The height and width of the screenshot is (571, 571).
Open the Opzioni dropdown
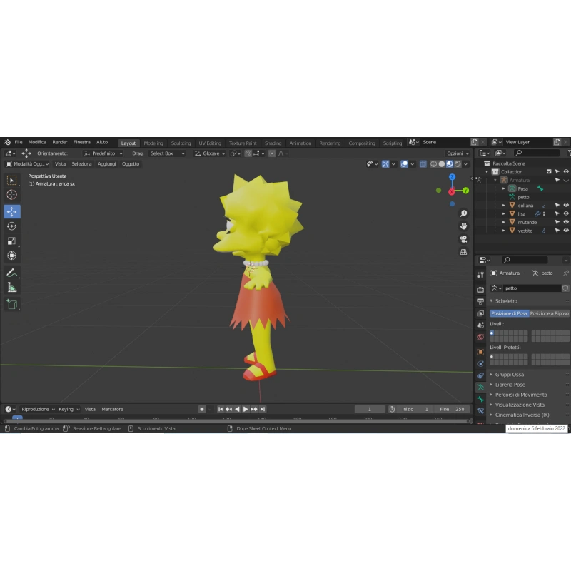click(x=458, y=153)
